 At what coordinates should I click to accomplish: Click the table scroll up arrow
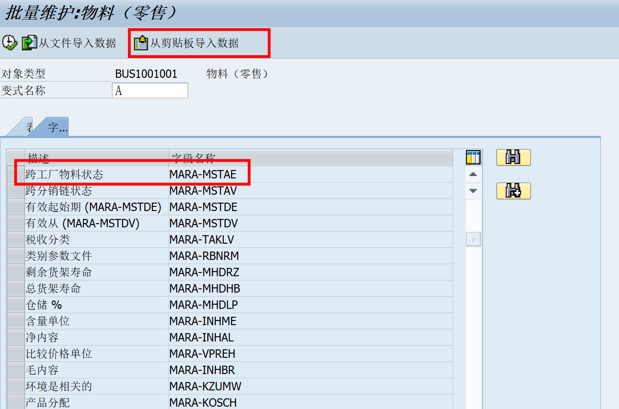[x=473, y=175]
